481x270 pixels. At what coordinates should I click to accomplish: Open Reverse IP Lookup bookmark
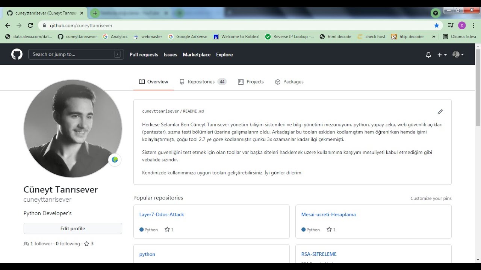(x=289, y=37)
